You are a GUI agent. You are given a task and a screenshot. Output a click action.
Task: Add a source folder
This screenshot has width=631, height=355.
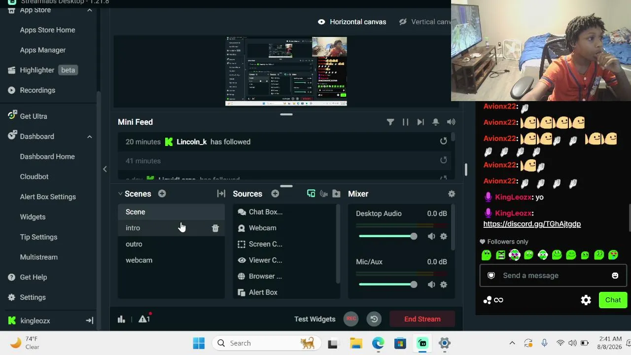336,194
